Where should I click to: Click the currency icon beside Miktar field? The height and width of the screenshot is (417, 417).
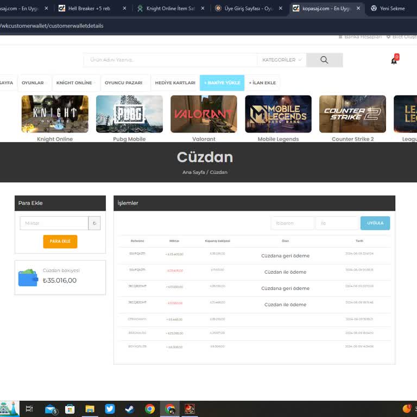[94, 223]
